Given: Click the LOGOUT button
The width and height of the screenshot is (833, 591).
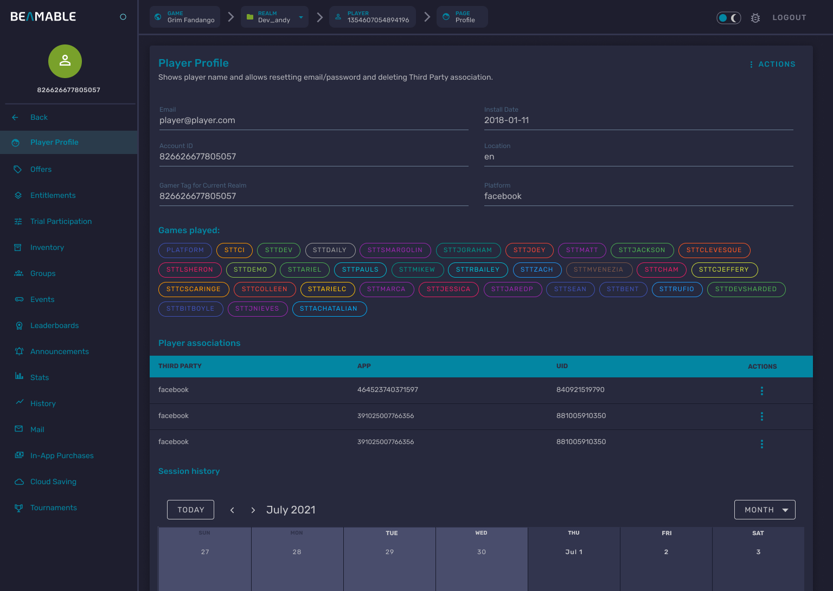Looking at the screenshot, I should [789, 17].
